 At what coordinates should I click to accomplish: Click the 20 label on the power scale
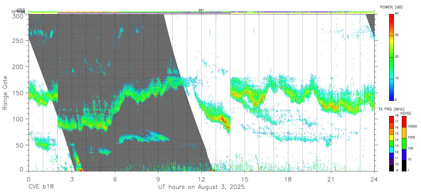[x=397, y=57]
